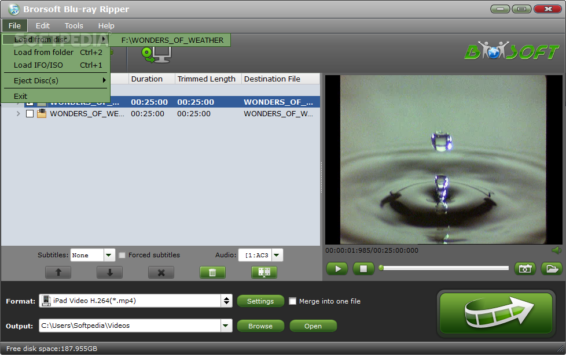566x355 pixels.
Task: Expand the Eject Disc(s) submenu
Action: point(56,80)
